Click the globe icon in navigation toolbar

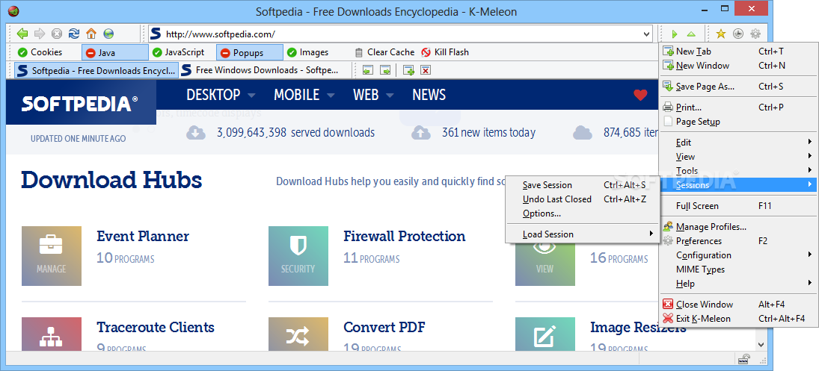pos(108,34)
